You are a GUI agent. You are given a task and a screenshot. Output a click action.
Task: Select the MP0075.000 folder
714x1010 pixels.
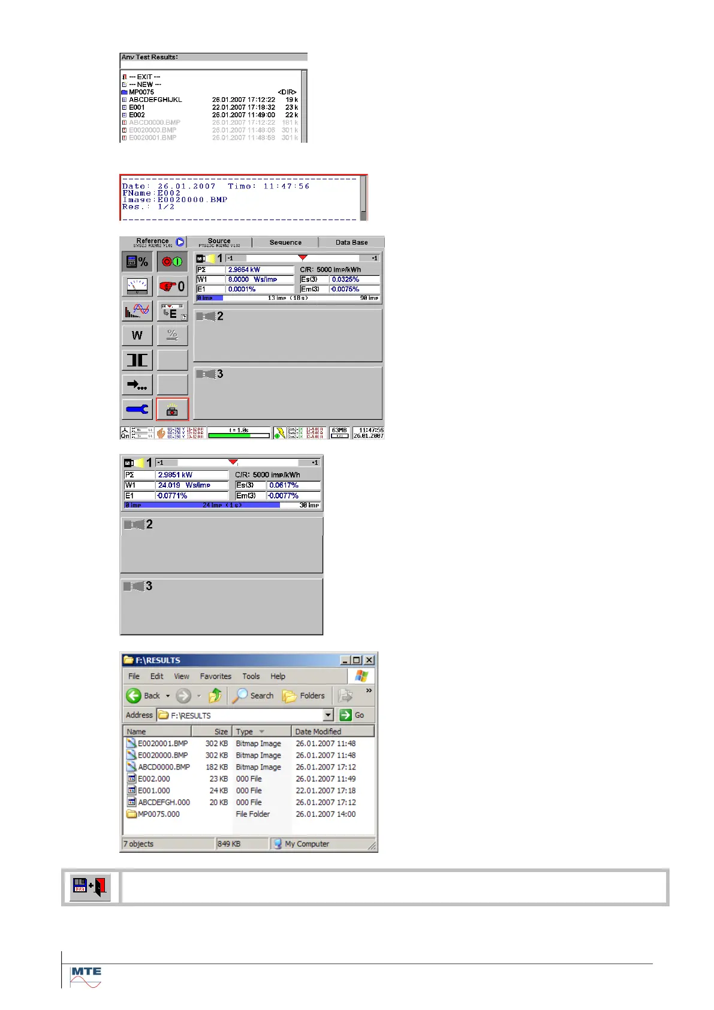[153, 814]
